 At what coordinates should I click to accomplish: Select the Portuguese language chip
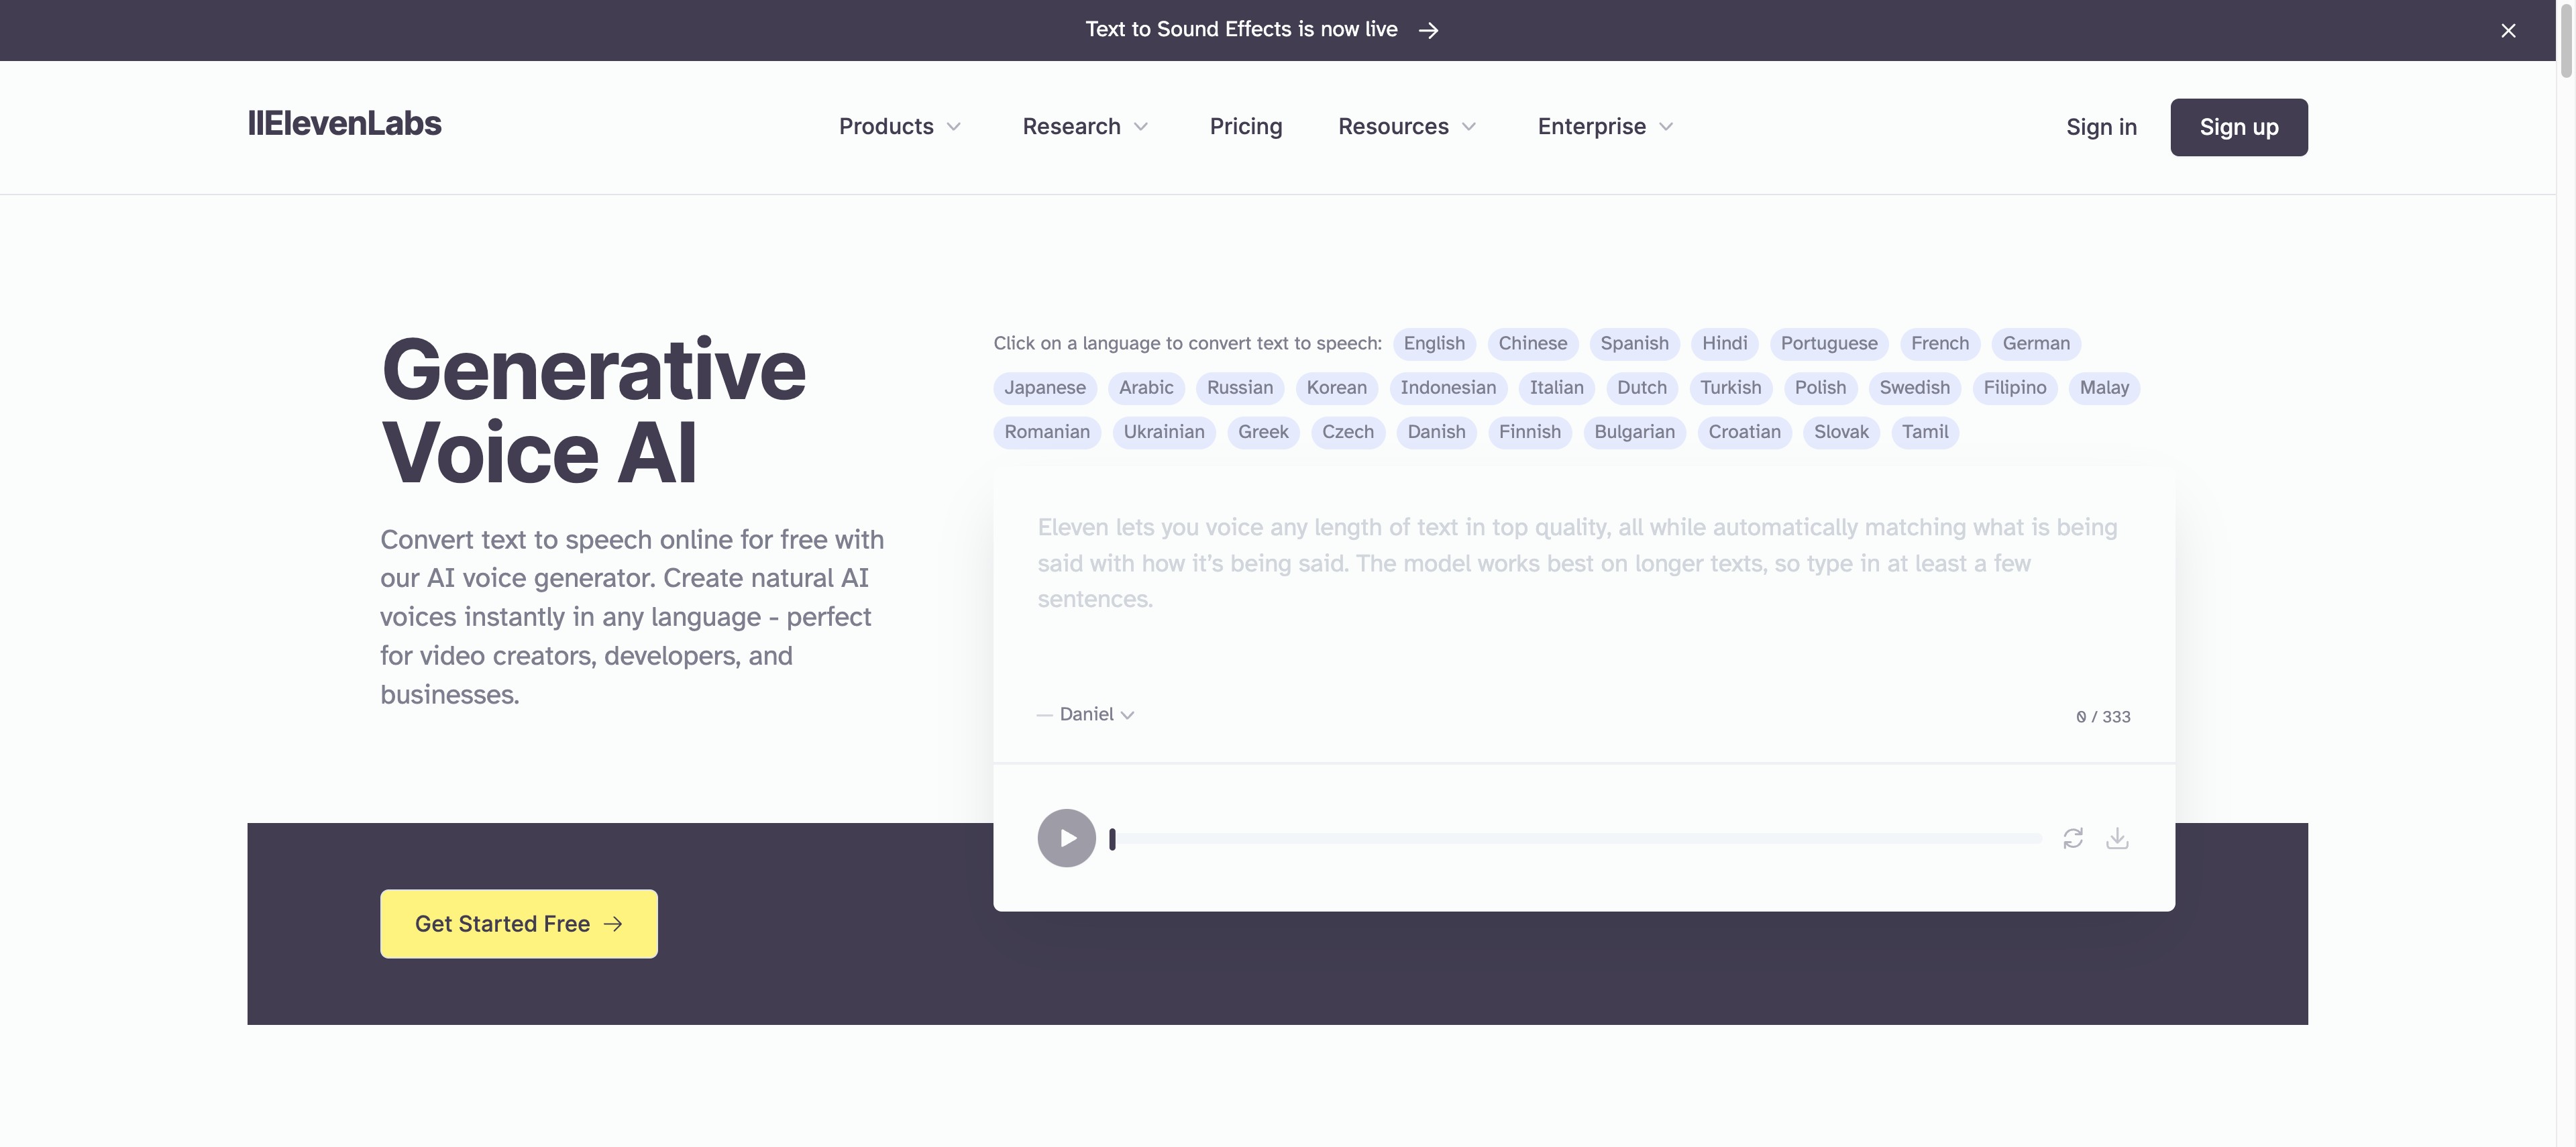[1829, 343]
